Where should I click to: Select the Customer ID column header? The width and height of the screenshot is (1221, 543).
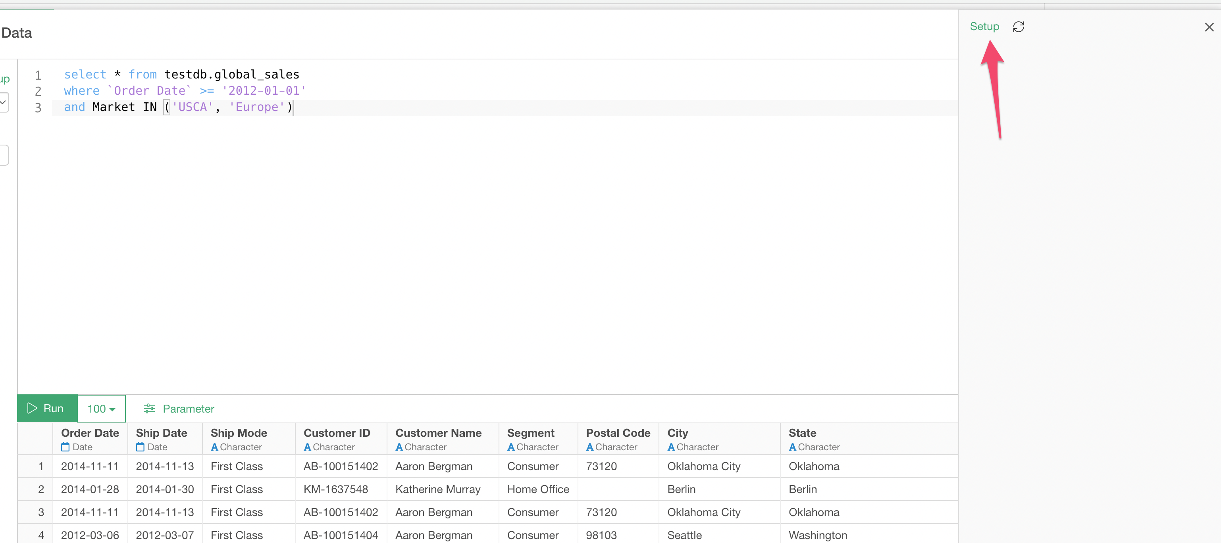[x=341, y=439]
